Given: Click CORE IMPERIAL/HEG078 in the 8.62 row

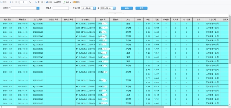Looking at the screenshot, I should pos(85,91).
